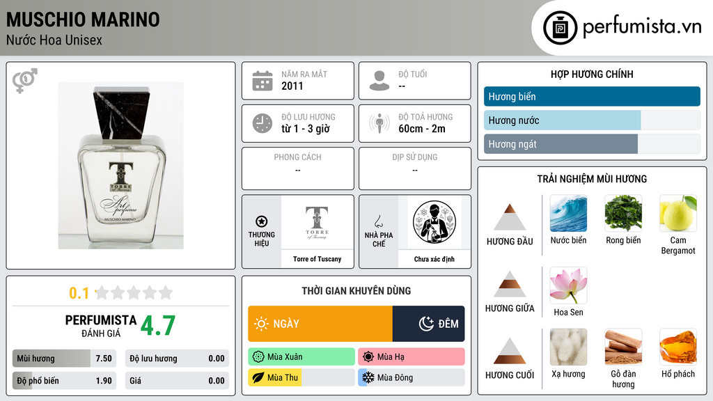Click the Hương cuối pyramid icon
This screenshot has height=401, width=713.
[x=510, y=351]
